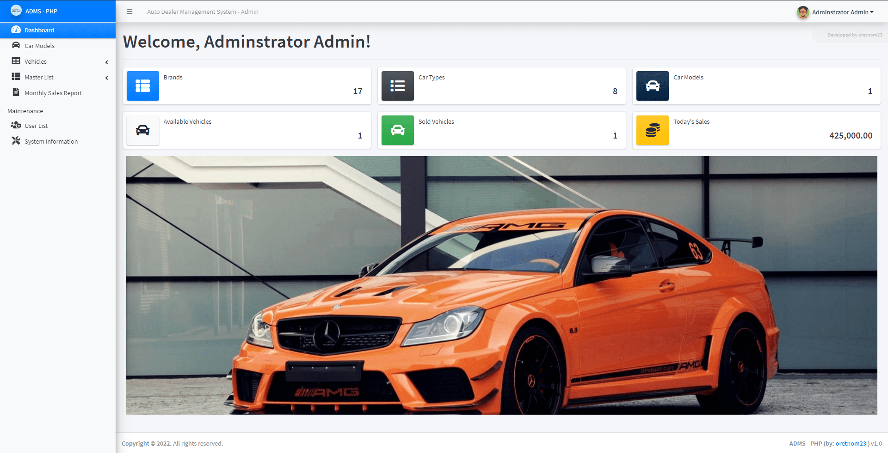Click the list icon beside Master List
This screenshot has height=453, width=888.
[16, 77]
